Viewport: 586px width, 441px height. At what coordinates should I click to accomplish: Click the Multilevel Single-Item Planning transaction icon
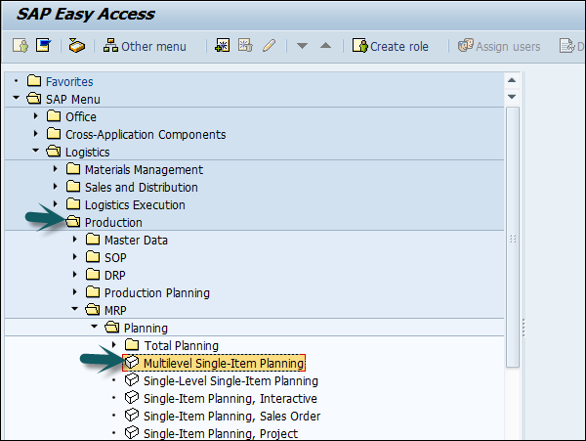[x=132, y=363]
